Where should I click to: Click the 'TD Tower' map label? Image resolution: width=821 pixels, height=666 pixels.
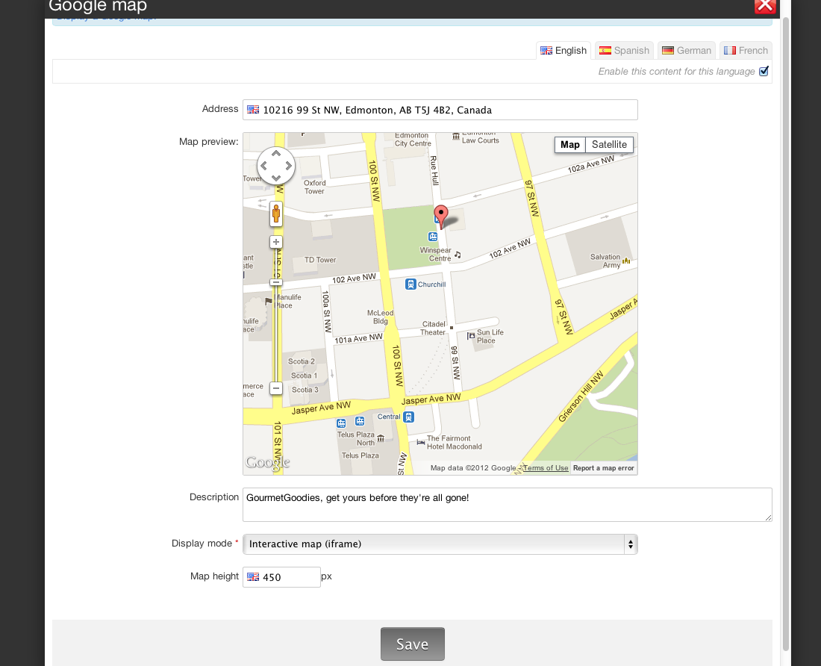(x=320, y=260)
